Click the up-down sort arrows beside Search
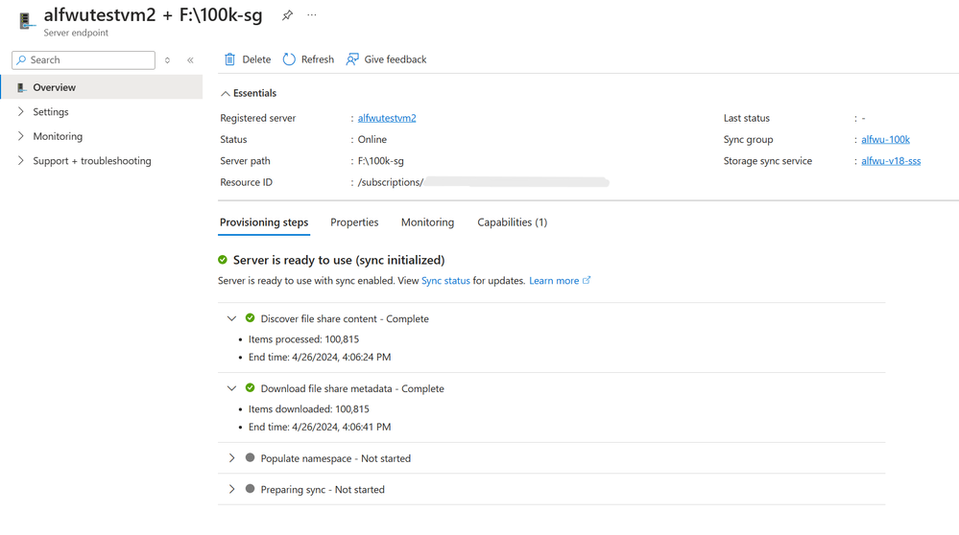959x535 pixels. point(167,59)
